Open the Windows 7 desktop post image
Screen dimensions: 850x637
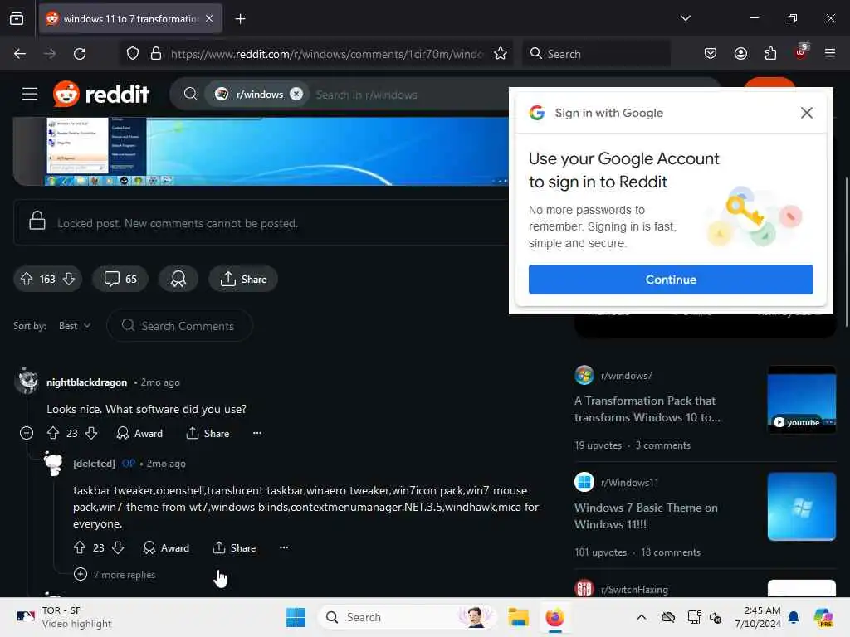tap(260, 151)
